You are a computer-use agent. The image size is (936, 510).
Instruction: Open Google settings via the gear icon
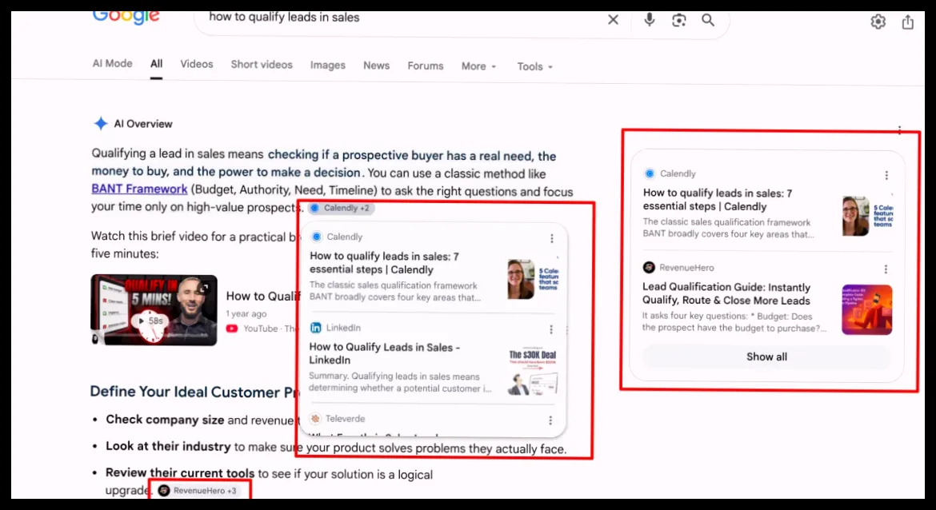coord(878,22)
